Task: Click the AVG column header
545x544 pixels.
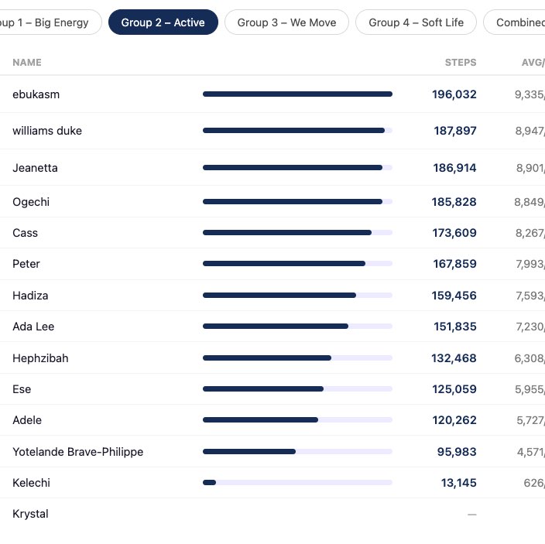Action: coord(533,63)
